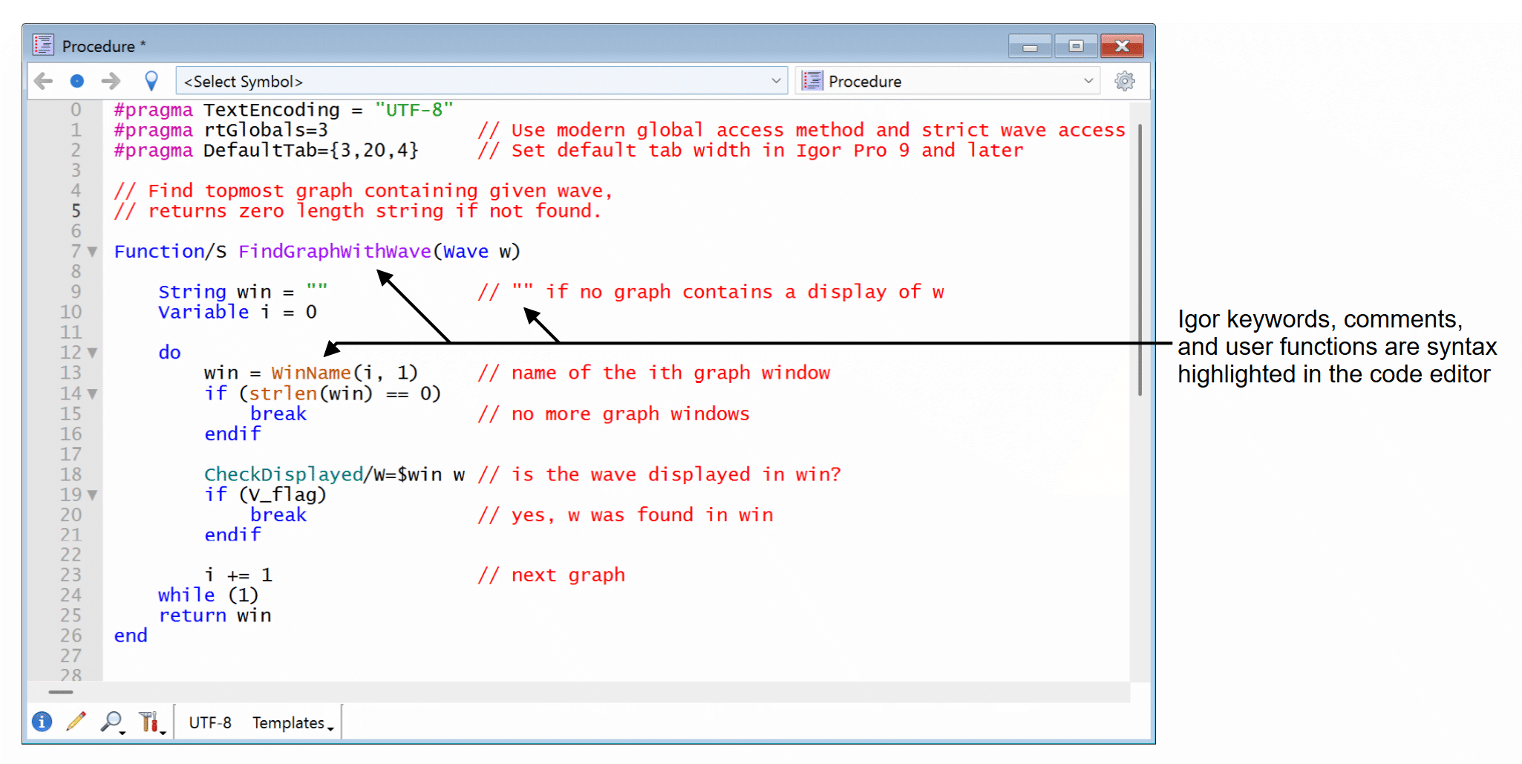
Task: Click the blue location marker pin icon
Action: [151, 81]
